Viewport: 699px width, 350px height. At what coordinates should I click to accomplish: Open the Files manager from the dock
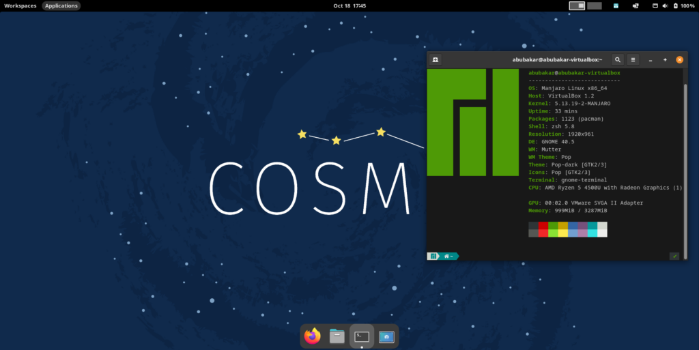click(337, 336)
